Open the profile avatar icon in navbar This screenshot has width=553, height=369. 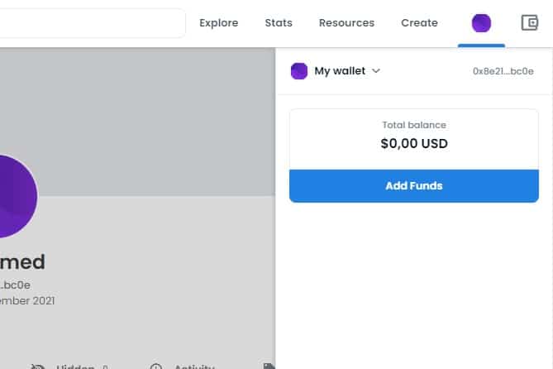(481, 23)
